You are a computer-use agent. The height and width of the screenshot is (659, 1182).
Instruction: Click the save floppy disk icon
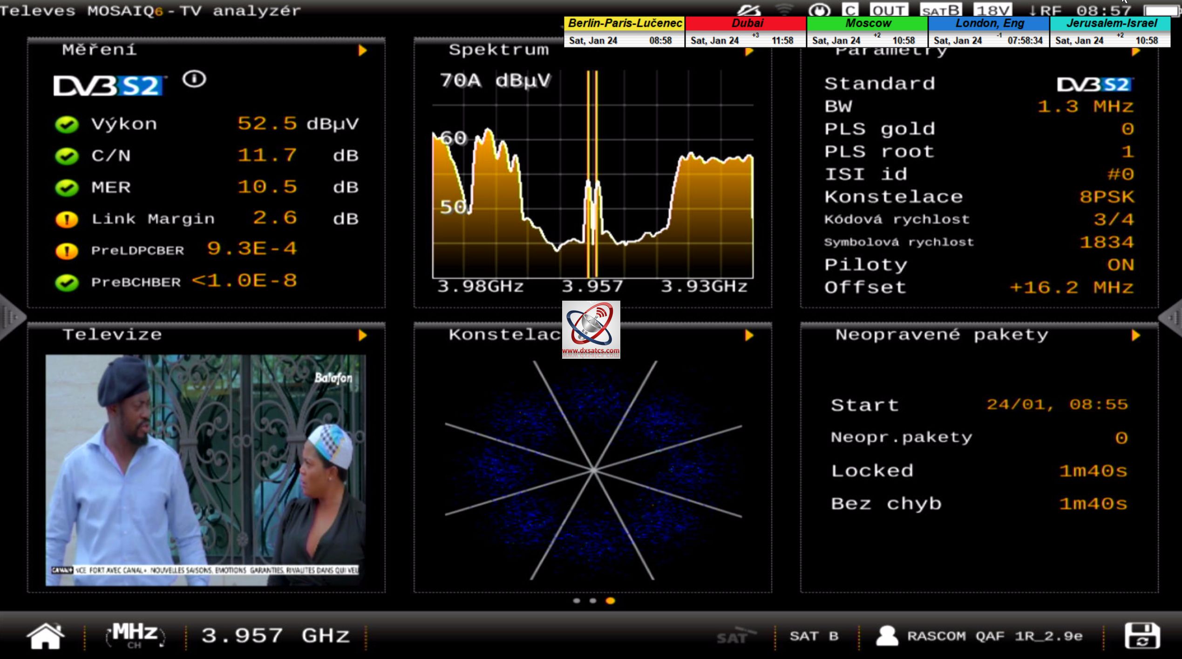click(1141, 636)
